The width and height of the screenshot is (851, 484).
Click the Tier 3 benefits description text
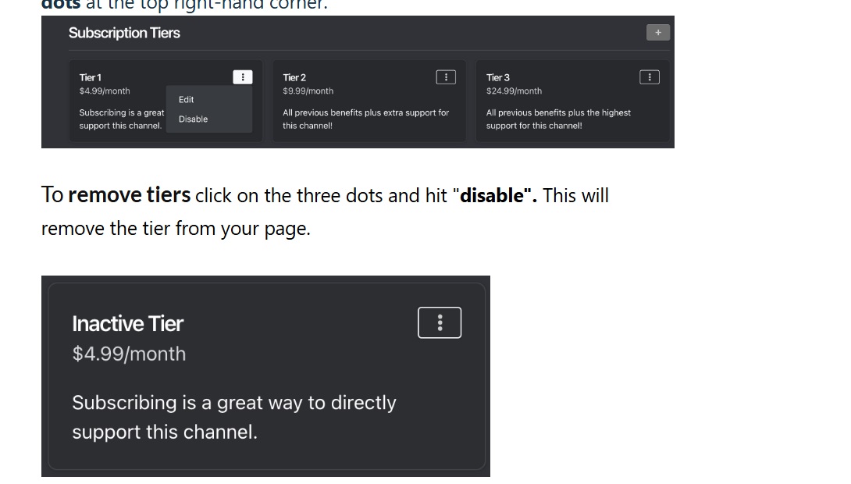[x=557, y=119]
